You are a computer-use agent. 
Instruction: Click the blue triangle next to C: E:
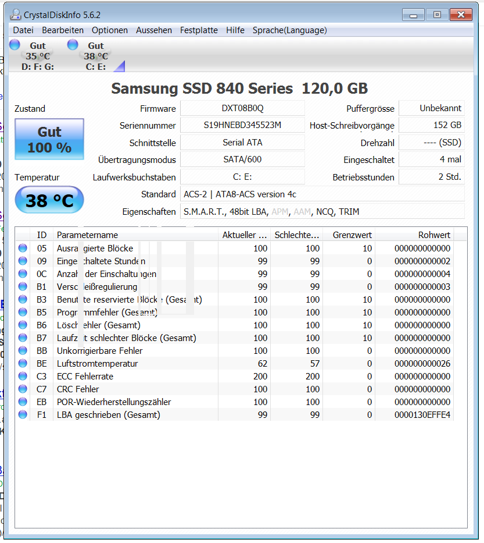point(119,66)
